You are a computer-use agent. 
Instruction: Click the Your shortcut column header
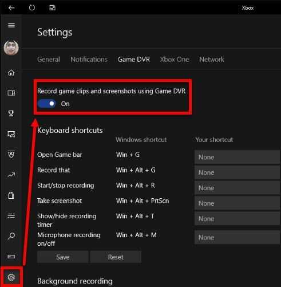pos(214,140)
